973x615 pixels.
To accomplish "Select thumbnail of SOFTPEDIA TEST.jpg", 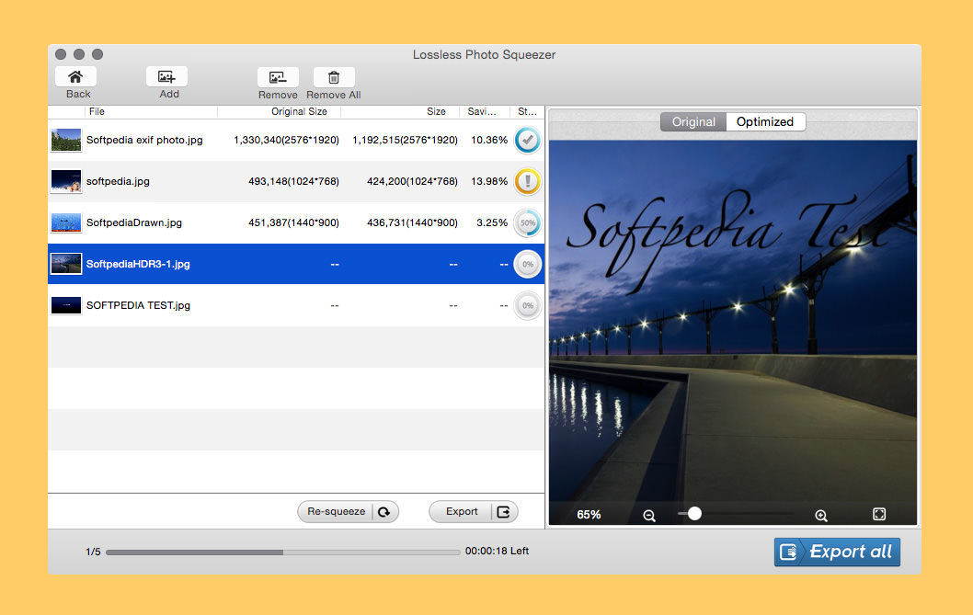I will (x=66, y=305).
